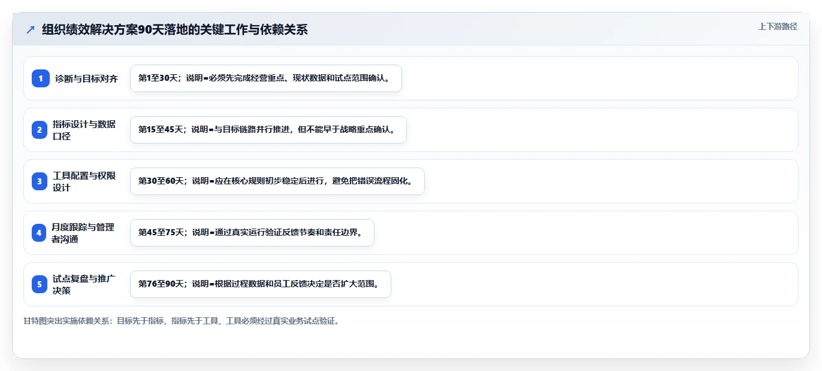
Task: Select step number badge 2
Action: pyautogui.click(x=40, y=130)
